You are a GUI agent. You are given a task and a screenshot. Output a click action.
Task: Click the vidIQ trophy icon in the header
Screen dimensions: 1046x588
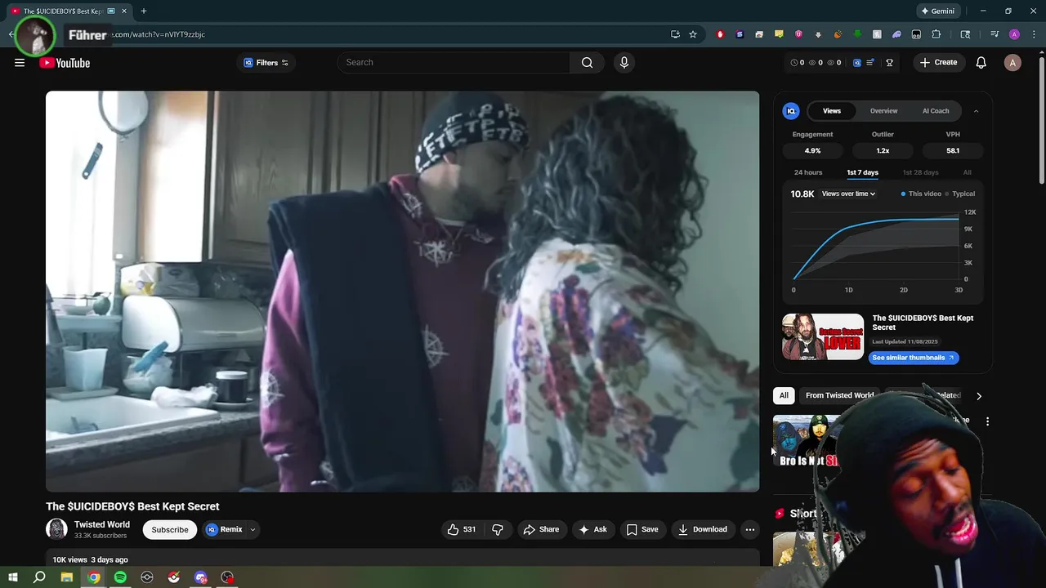889,63
